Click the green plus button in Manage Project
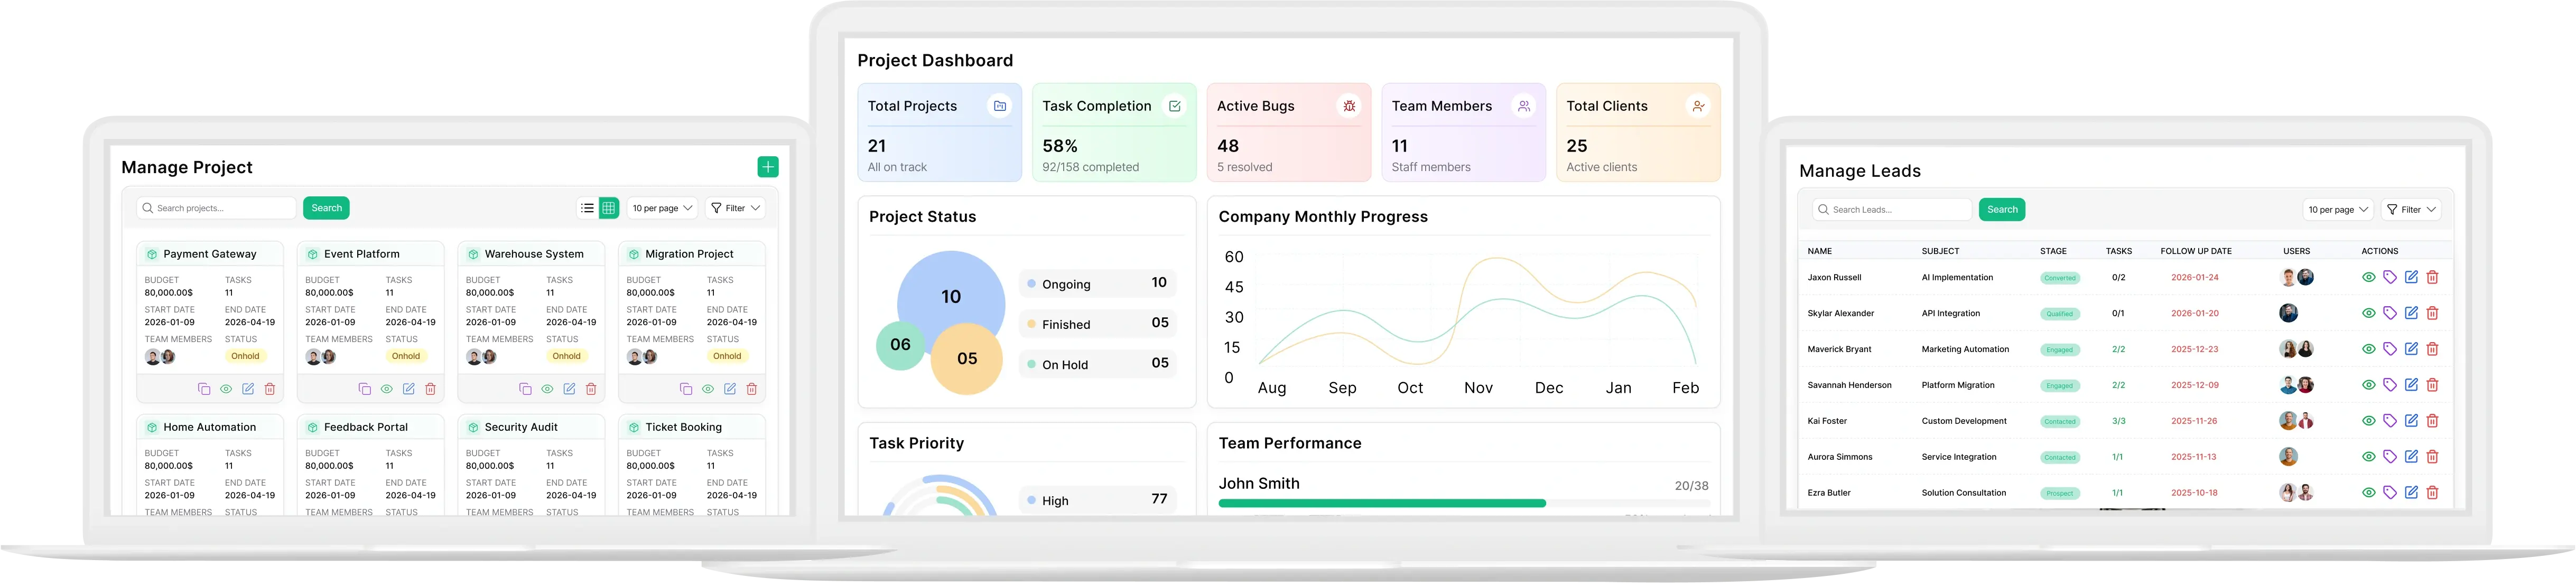This screenshot has height=587, width=2576. tap(768, 167)
